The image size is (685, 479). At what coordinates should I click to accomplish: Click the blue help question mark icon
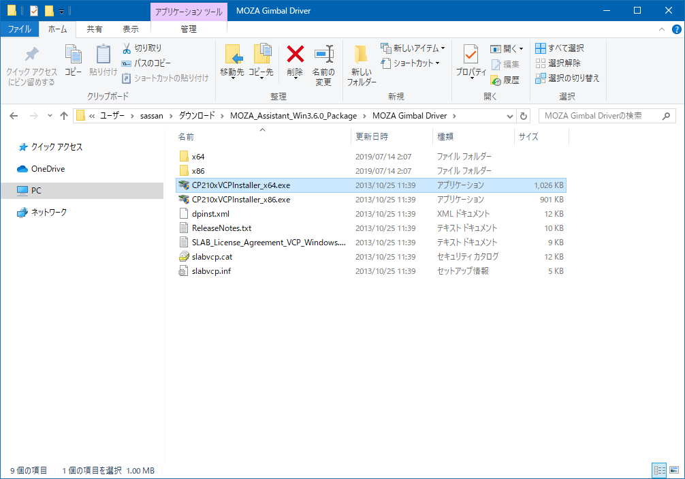(676, 29)
